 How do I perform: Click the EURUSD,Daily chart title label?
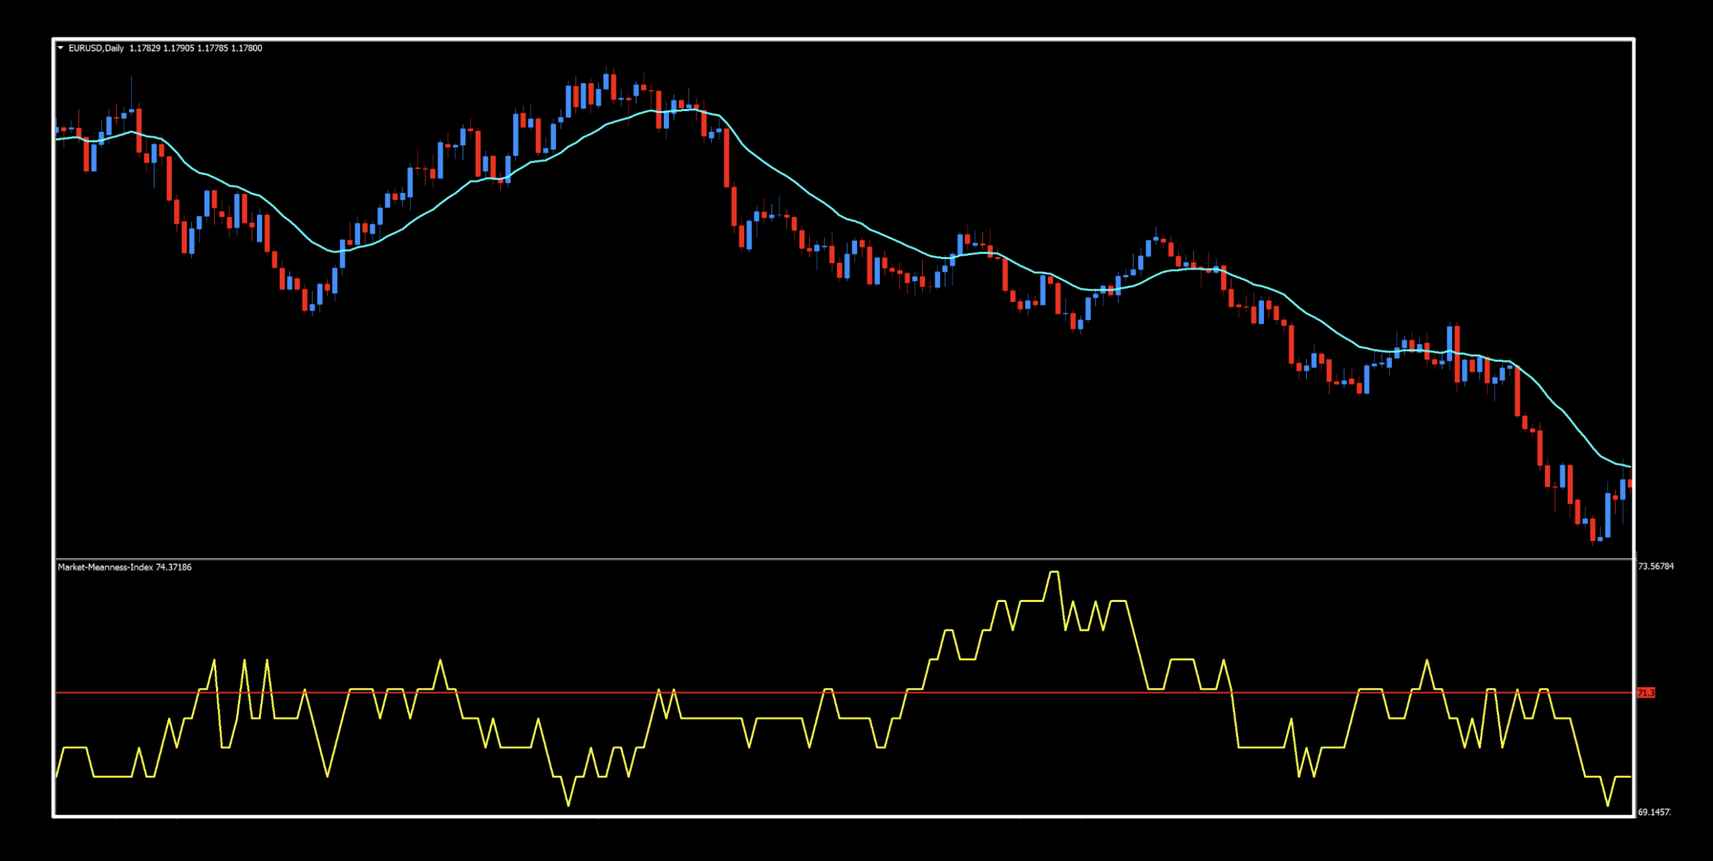tap(96, 48)
